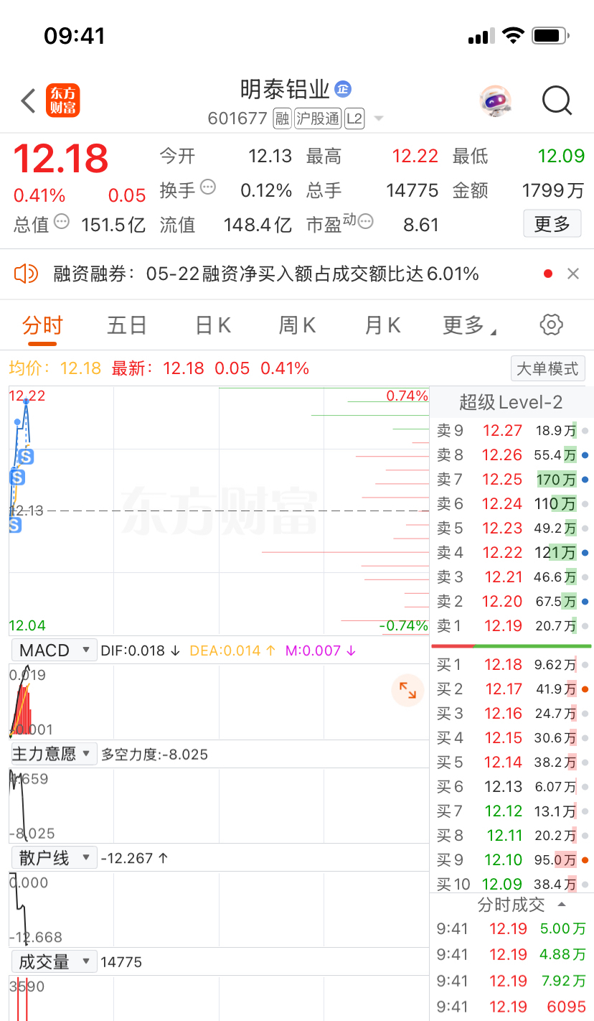Select the 买4 row at 12.15

click(511, 738)
